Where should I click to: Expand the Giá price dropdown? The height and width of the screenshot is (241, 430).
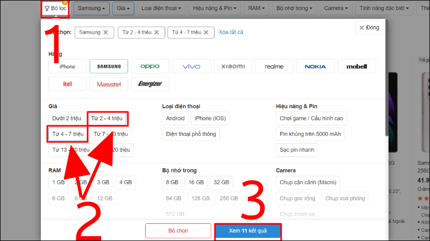(123, 9)
